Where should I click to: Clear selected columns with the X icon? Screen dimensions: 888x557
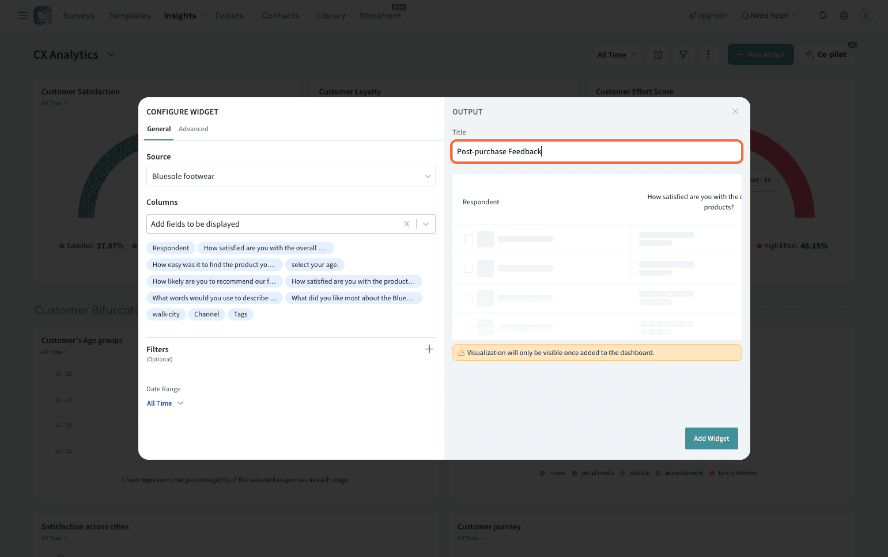tap(407, 224)
